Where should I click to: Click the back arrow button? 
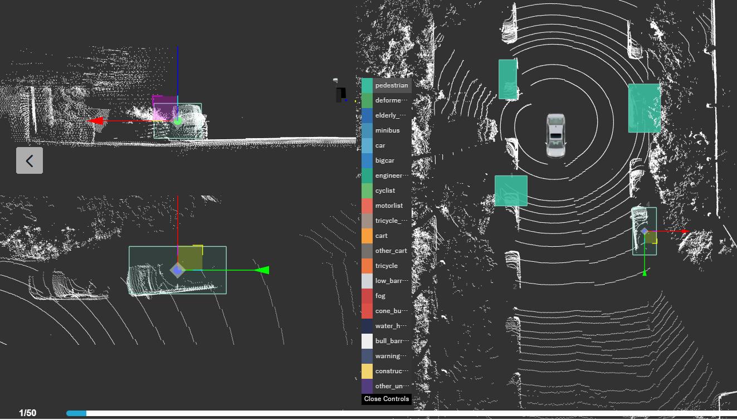30,160
